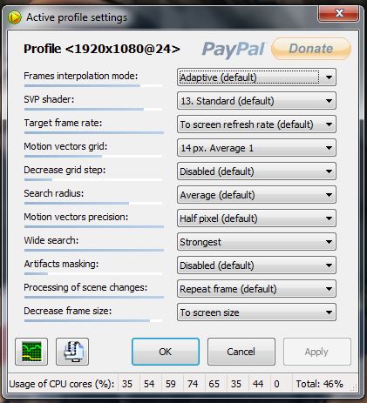Open the green performance graph icon

pyautogui.click(x=31, y=352)
